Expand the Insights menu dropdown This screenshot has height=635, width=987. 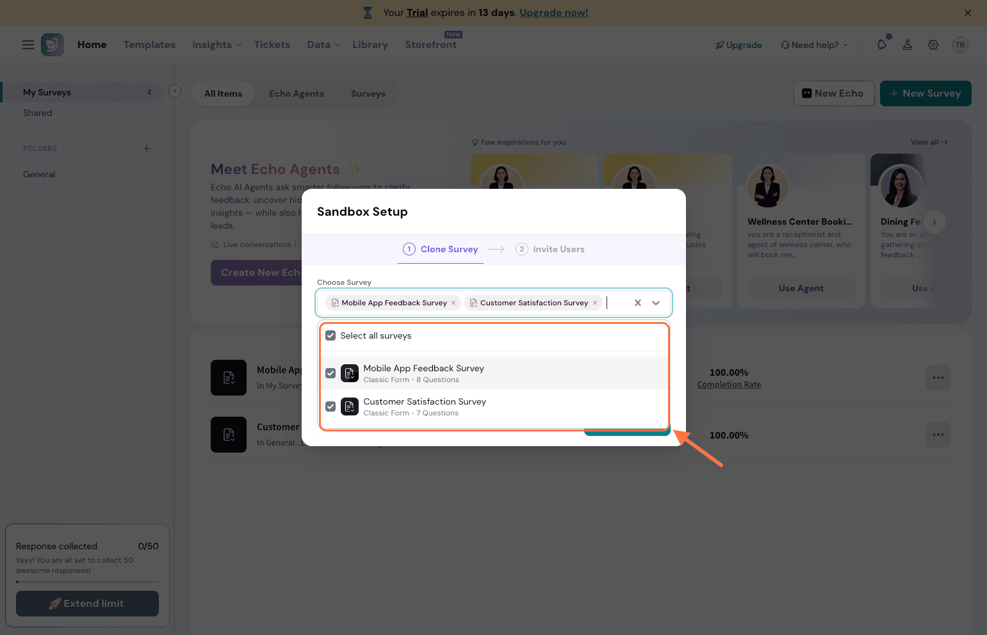[216, 45]
